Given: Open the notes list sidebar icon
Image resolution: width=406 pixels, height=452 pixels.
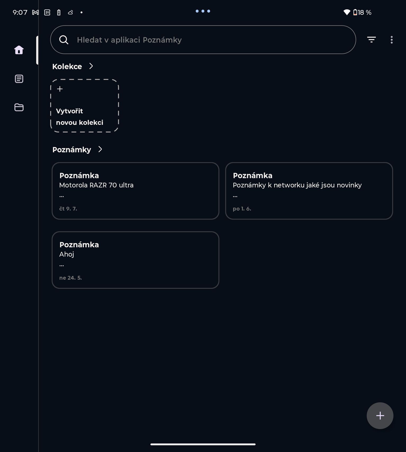Looking at the screenshot, I should coord(19,79).
